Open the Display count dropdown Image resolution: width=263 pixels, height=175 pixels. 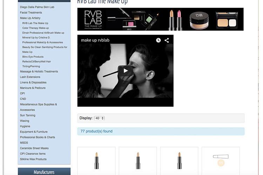click(x=99, y=118)
